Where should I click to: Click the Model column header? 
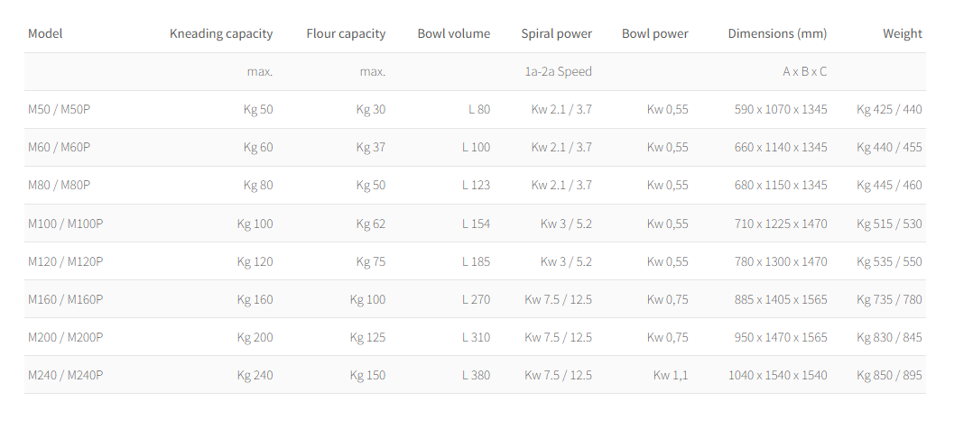(x=45, y=34)
